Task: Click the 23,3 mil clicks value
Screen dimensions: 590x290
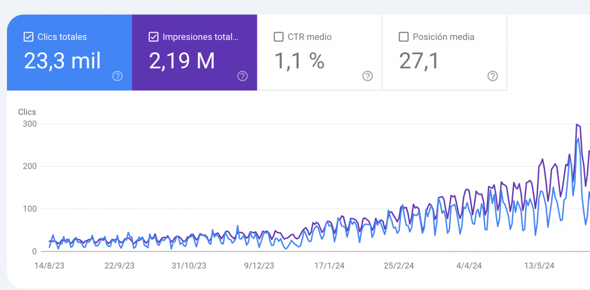Action: point(62,60)
